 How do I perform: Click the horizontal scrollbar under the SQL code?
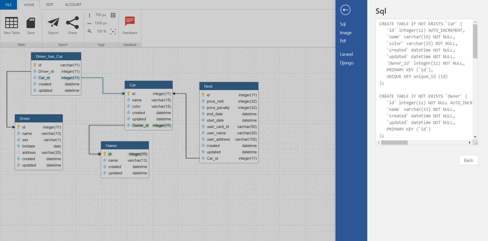pyautogui.click(x=394, y=142)
